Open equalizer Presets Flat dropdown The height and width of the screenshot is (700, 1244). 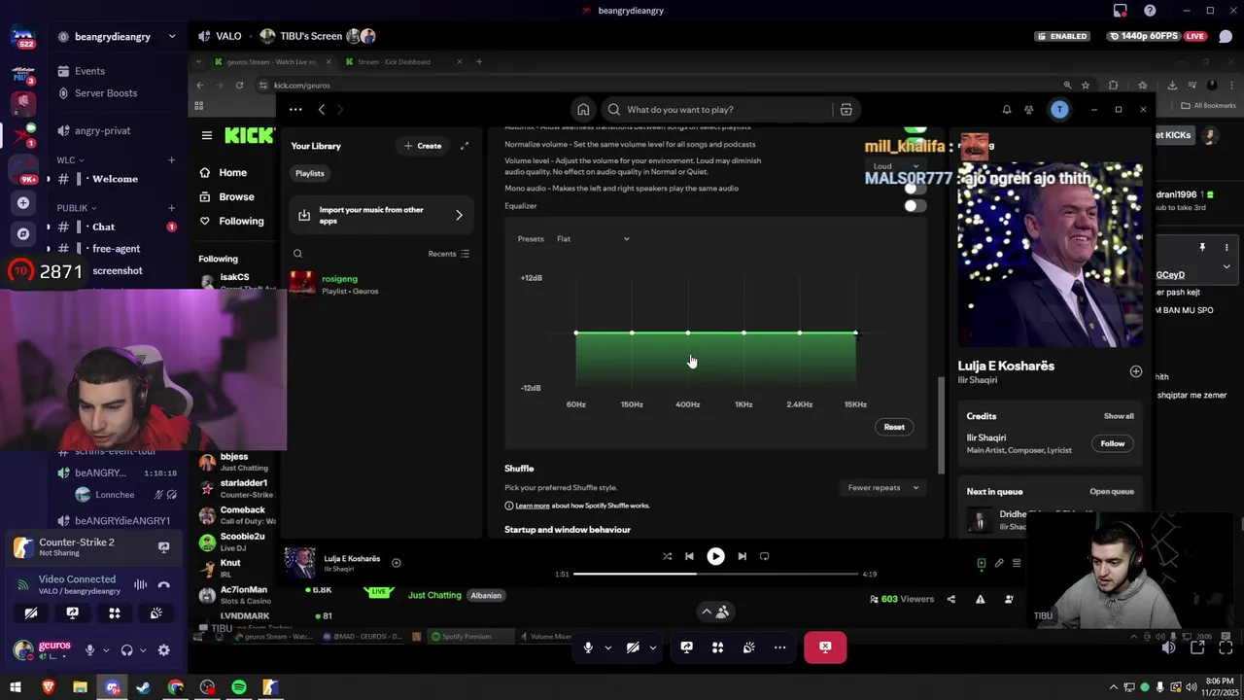pos(593,239)
